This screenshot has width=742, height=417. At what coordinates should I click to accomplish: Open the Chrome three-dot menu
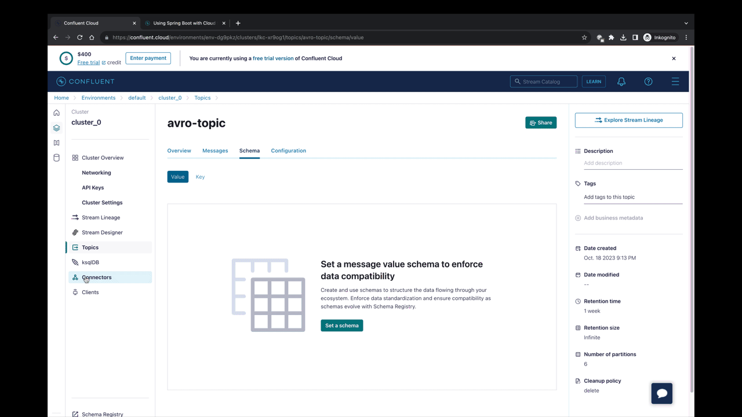click(x=686, y=38)
